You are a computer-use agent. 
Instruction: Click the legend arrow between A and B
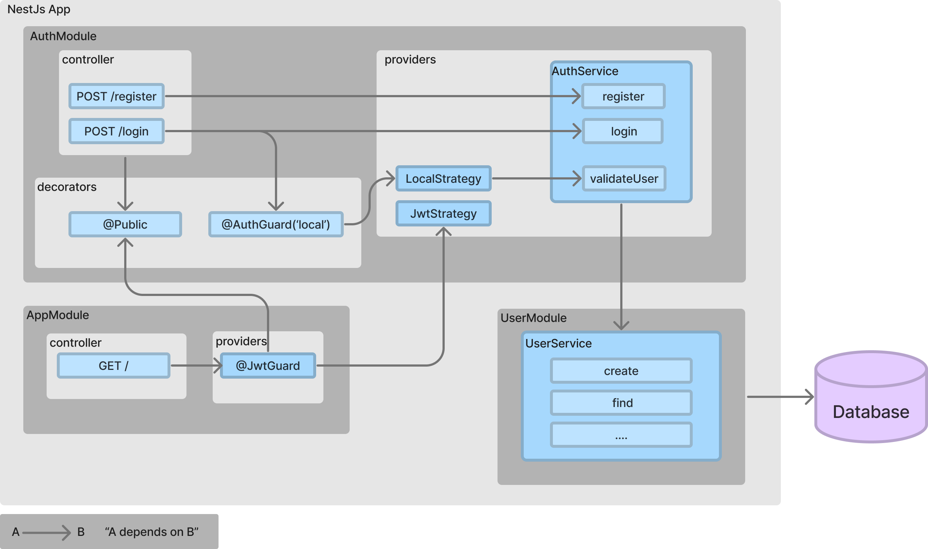pos(46,533)
